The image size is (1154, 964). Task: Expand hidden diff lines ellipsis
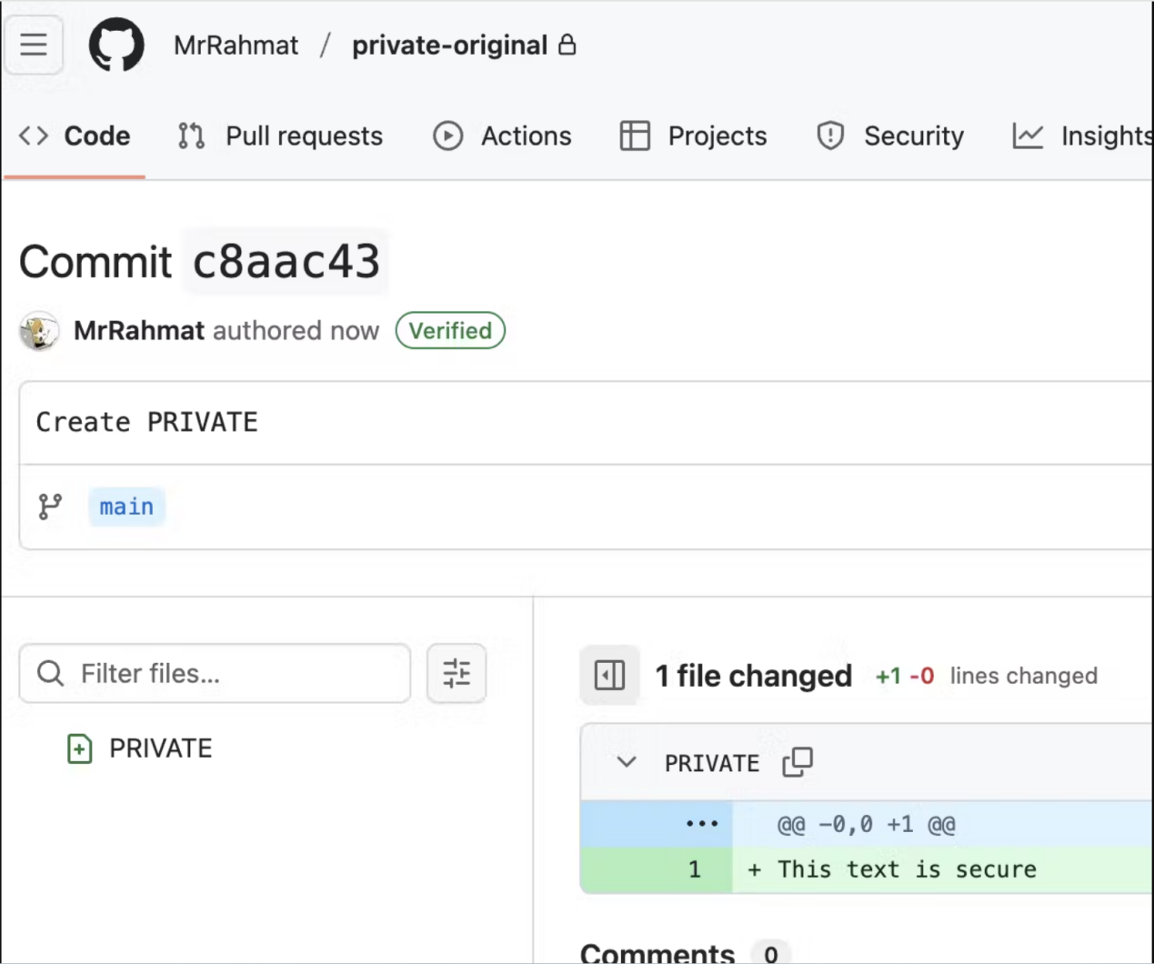pyautogui.click(x=701, y=824)
